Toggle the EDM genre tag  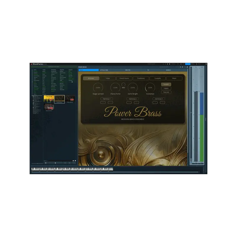[35, 79]
